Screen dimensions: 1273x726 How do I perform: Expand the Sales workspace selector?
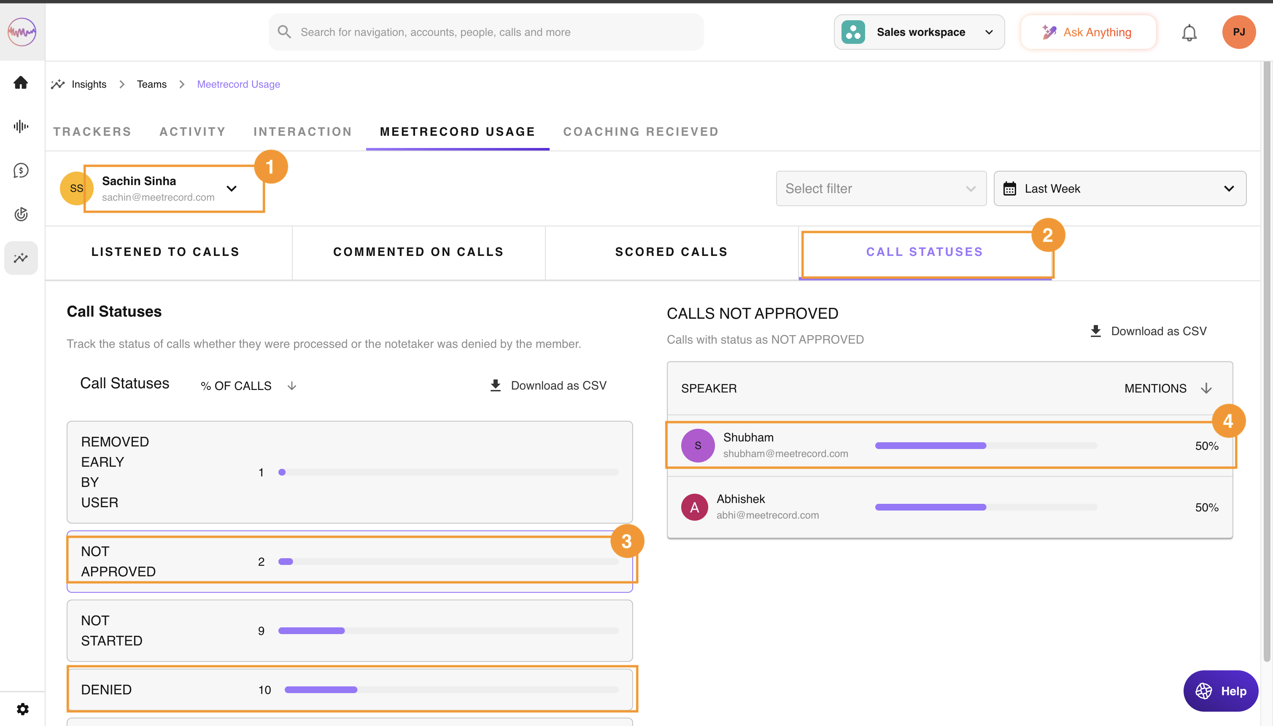click(919, 32)
